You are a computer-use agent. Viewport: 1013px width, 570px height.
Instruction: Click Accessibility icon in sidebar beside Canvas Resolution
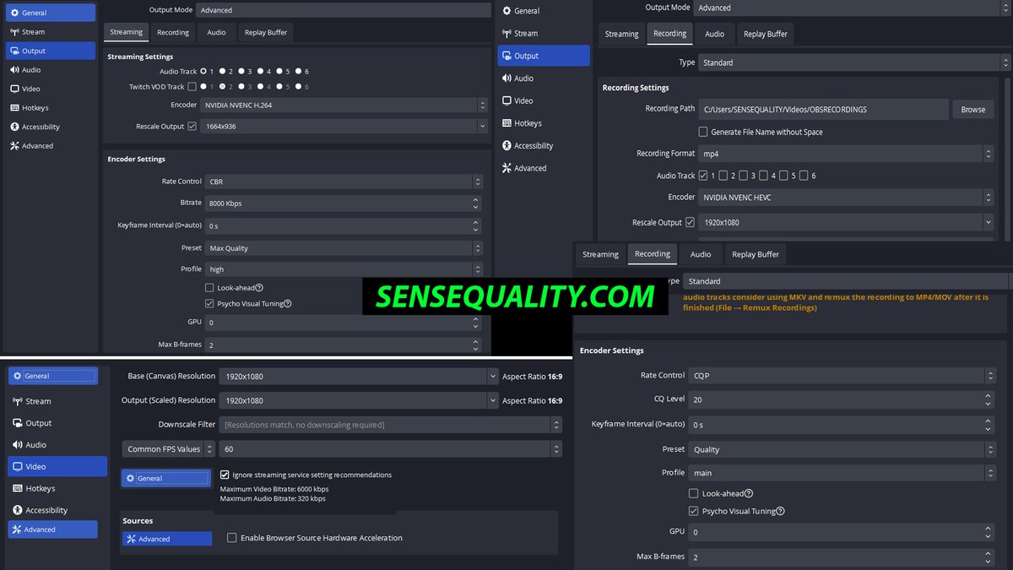click(x=18, y=510)
